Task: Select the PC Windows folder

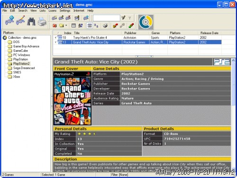Action: pos(21,55)
